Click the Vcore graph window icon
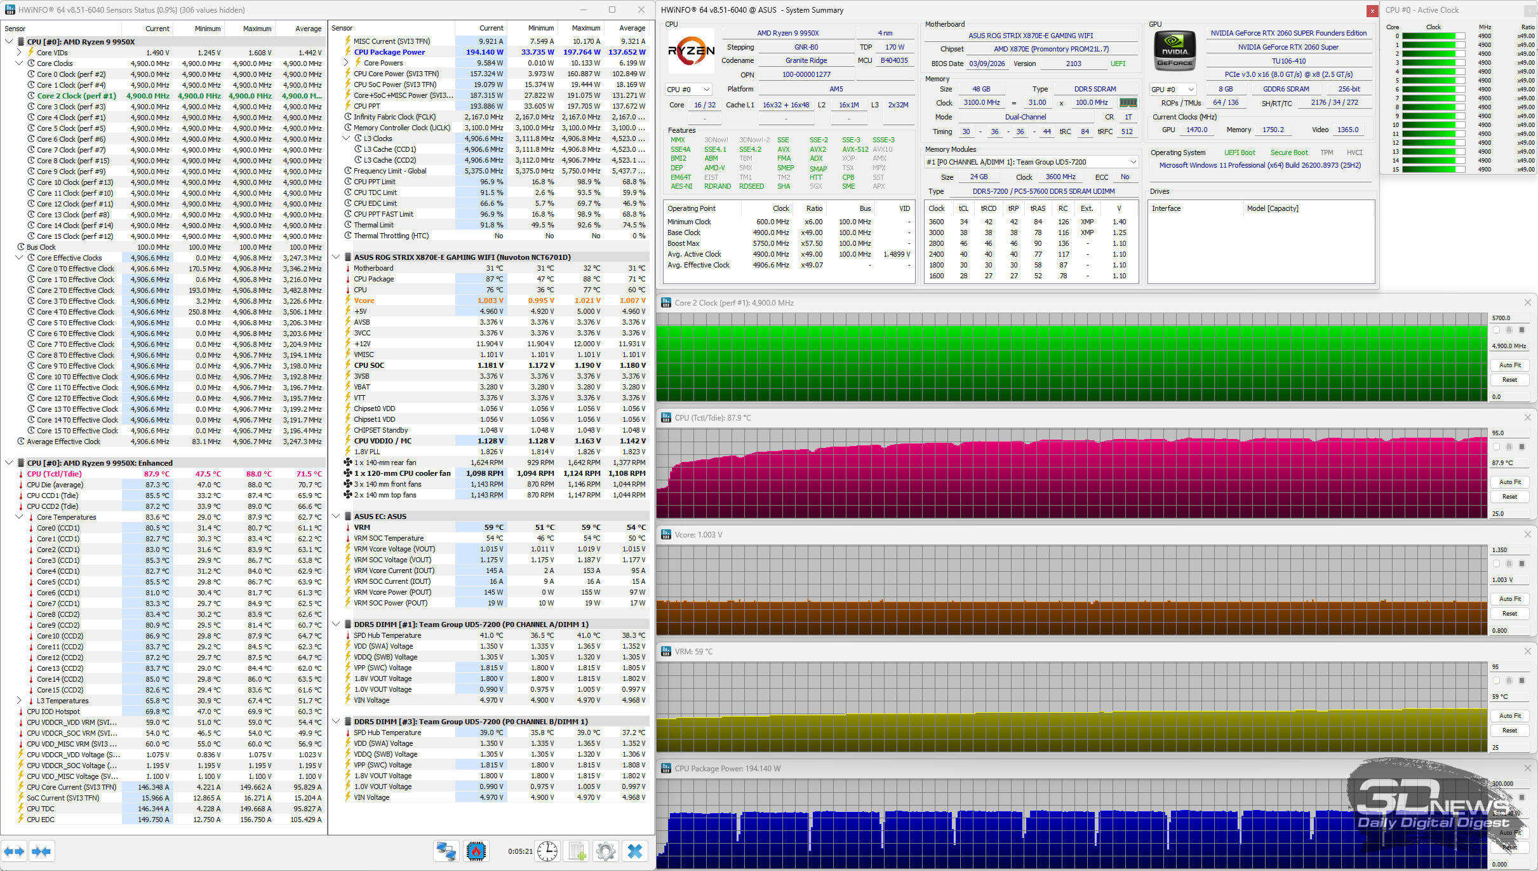 [x=666, y=535]
